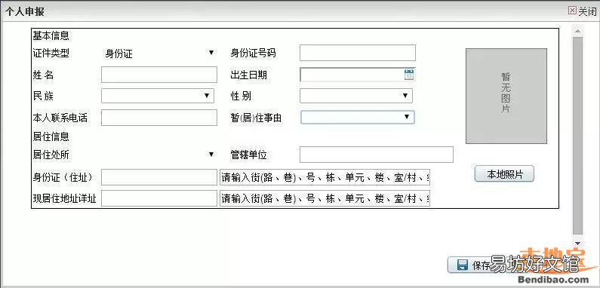This screenshot has height=288, width=600.
Task: Focus the 本人联系电话 input box
Action: click(159, 118)
